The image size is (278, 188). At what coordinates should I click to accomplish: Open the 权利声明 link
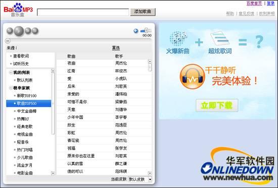click(267, 14)
